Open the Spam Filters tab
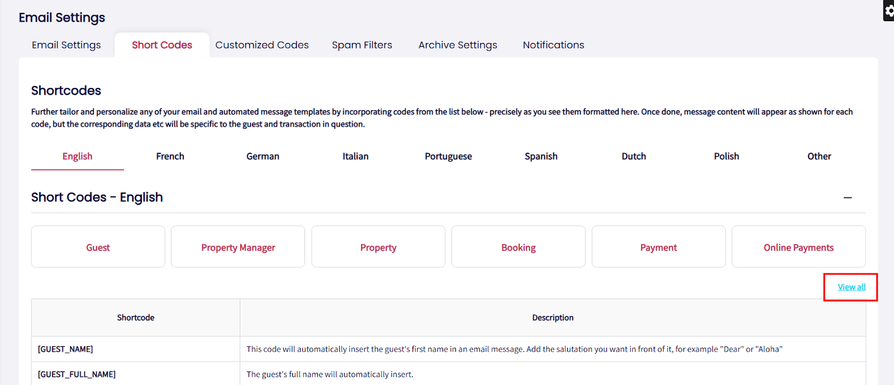Image resolution: width=894 pixels, height=385 pixels. (x=362, y=45)
